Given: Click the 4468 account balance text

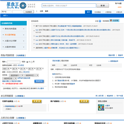Looking at the screenshot, I should pyautogui.click(x=120, y=7).
